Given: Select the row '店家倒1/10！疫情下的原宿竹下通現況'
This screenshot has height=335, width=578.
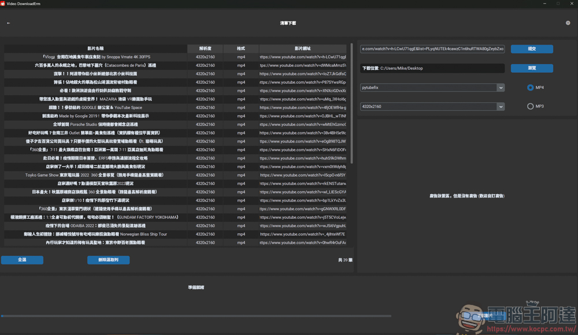Looking at the screenshot, I should (175, 200).
